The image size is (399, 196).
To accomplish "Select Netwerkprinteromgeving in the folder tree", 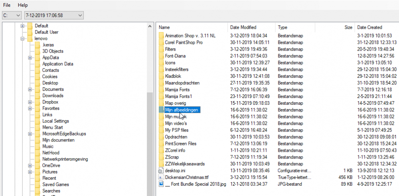I will [65, 159].
